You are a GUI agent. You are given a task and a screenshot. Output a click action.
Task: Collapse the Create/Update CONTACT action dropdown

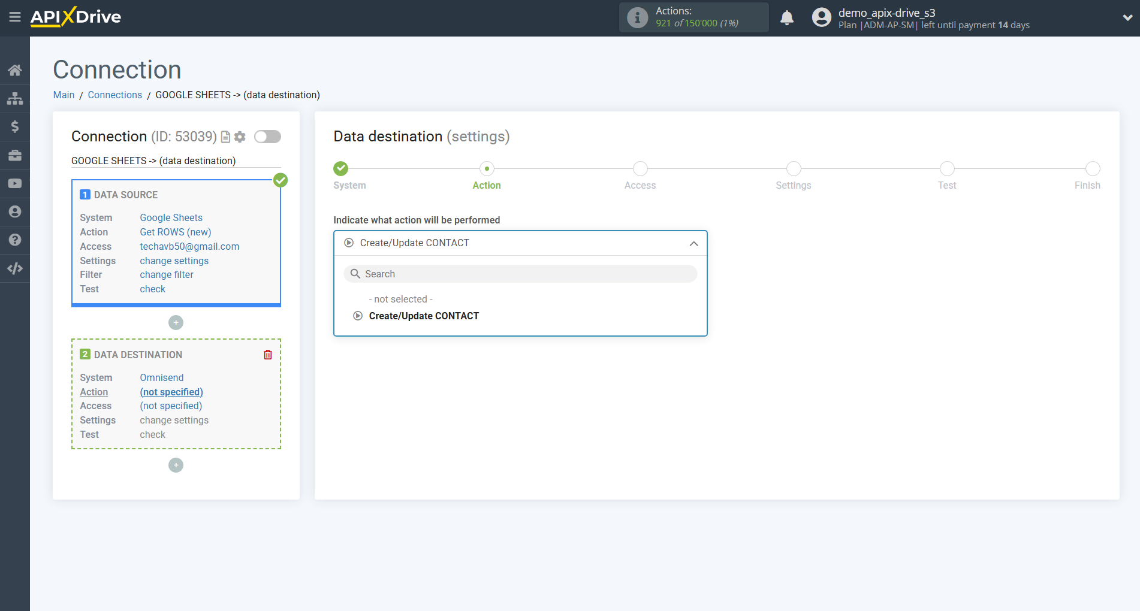point(693,243)
